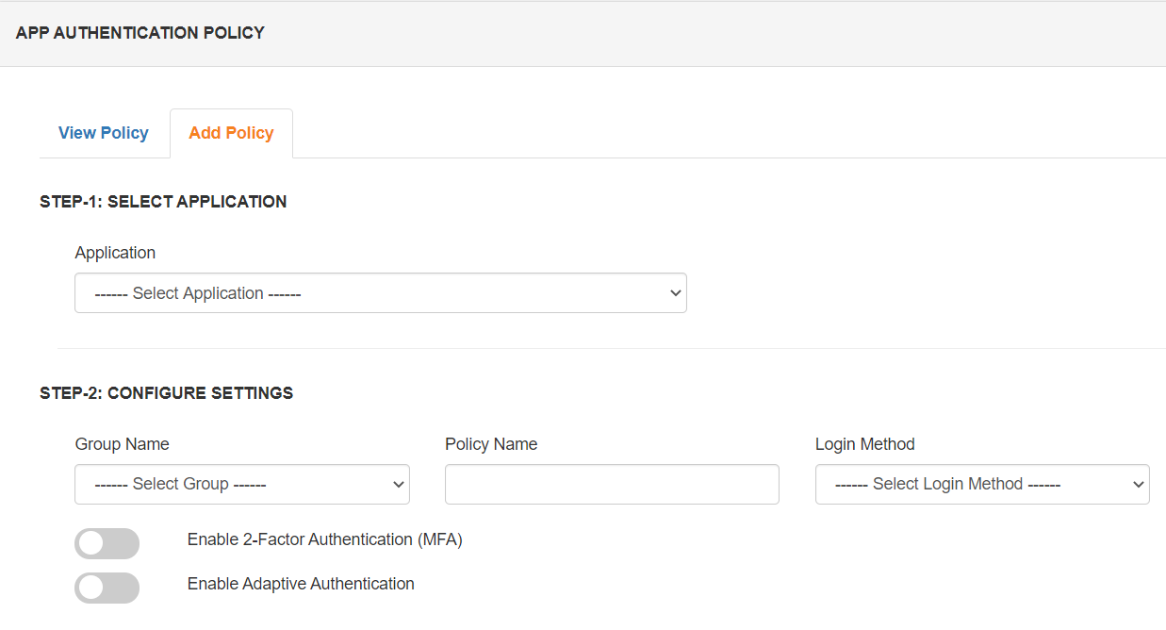
Task: Expand the Select Group dropdown
Action: coord(241,484)
